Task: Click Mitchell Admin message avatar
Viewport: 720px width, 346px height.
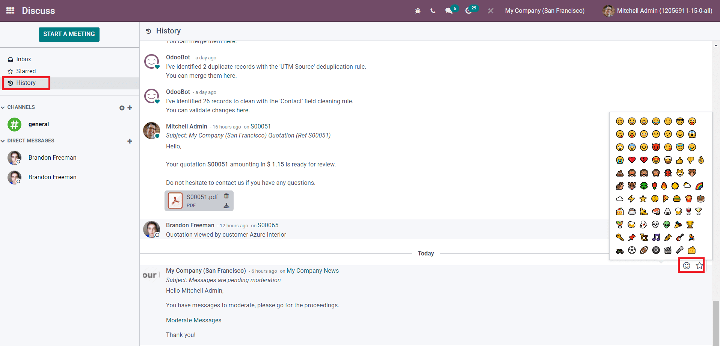Action: (152, 130)
